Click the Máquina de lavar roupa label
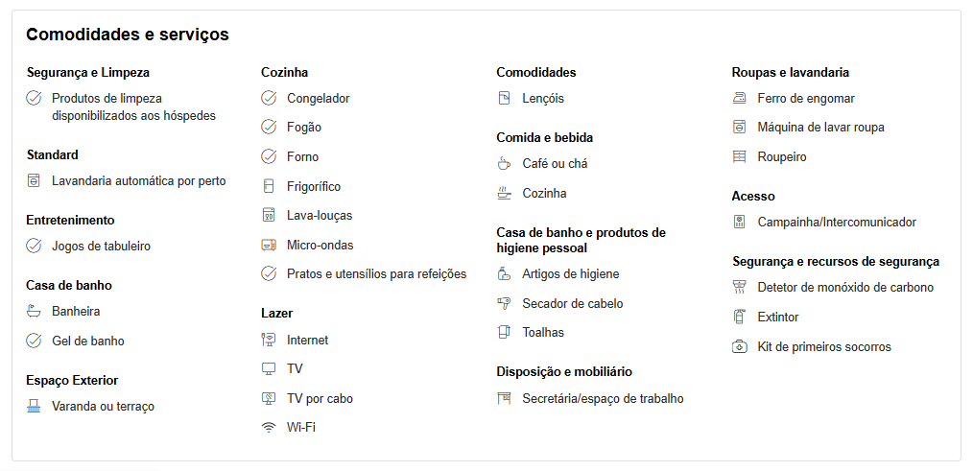The image size is (973, 471). click(x=820, y=128)
